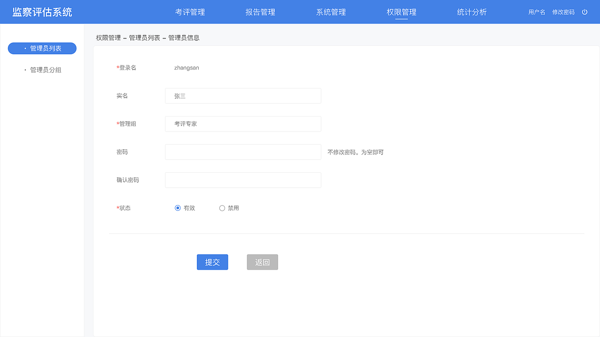
Task: Click the gray 返回 button
Action: (262, 262)
